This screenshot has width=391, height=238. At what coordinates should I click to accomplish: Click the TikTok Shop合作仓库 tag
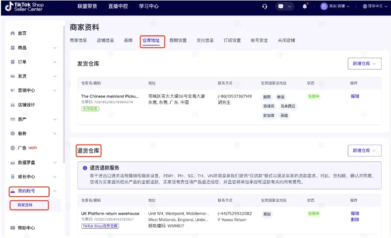[x=100, y=226]
